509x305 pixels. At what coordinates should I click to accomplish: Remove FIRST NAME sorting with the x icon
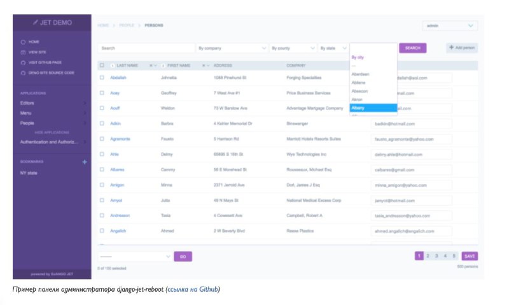coord(204,66)
